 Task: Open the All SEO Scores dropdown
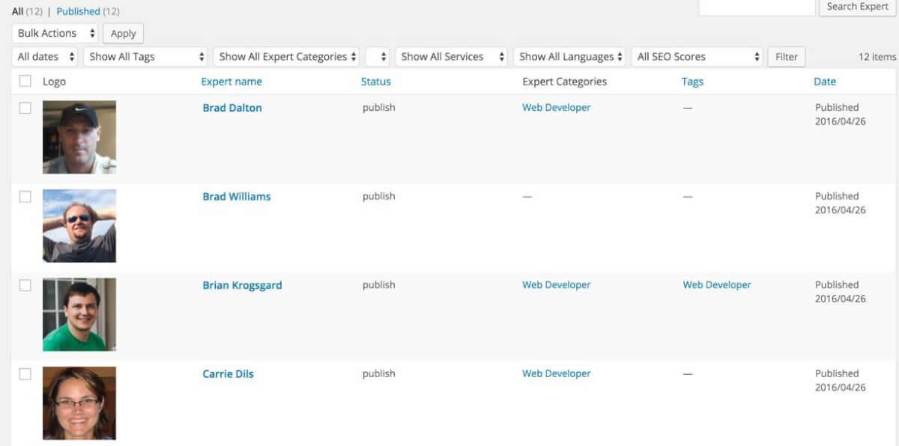tap(697, 56)
